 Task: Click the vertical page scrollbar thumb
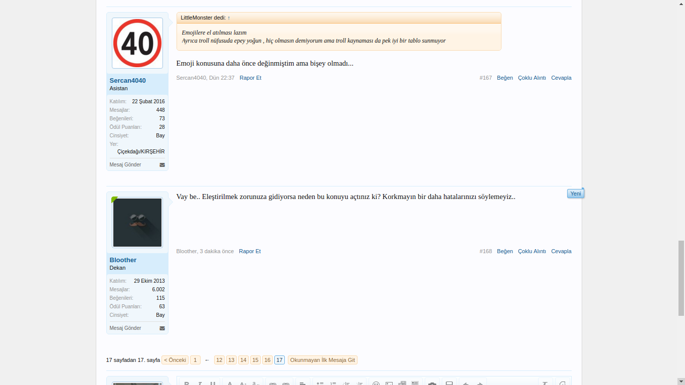pyautogui.click(x=681, y=278)
